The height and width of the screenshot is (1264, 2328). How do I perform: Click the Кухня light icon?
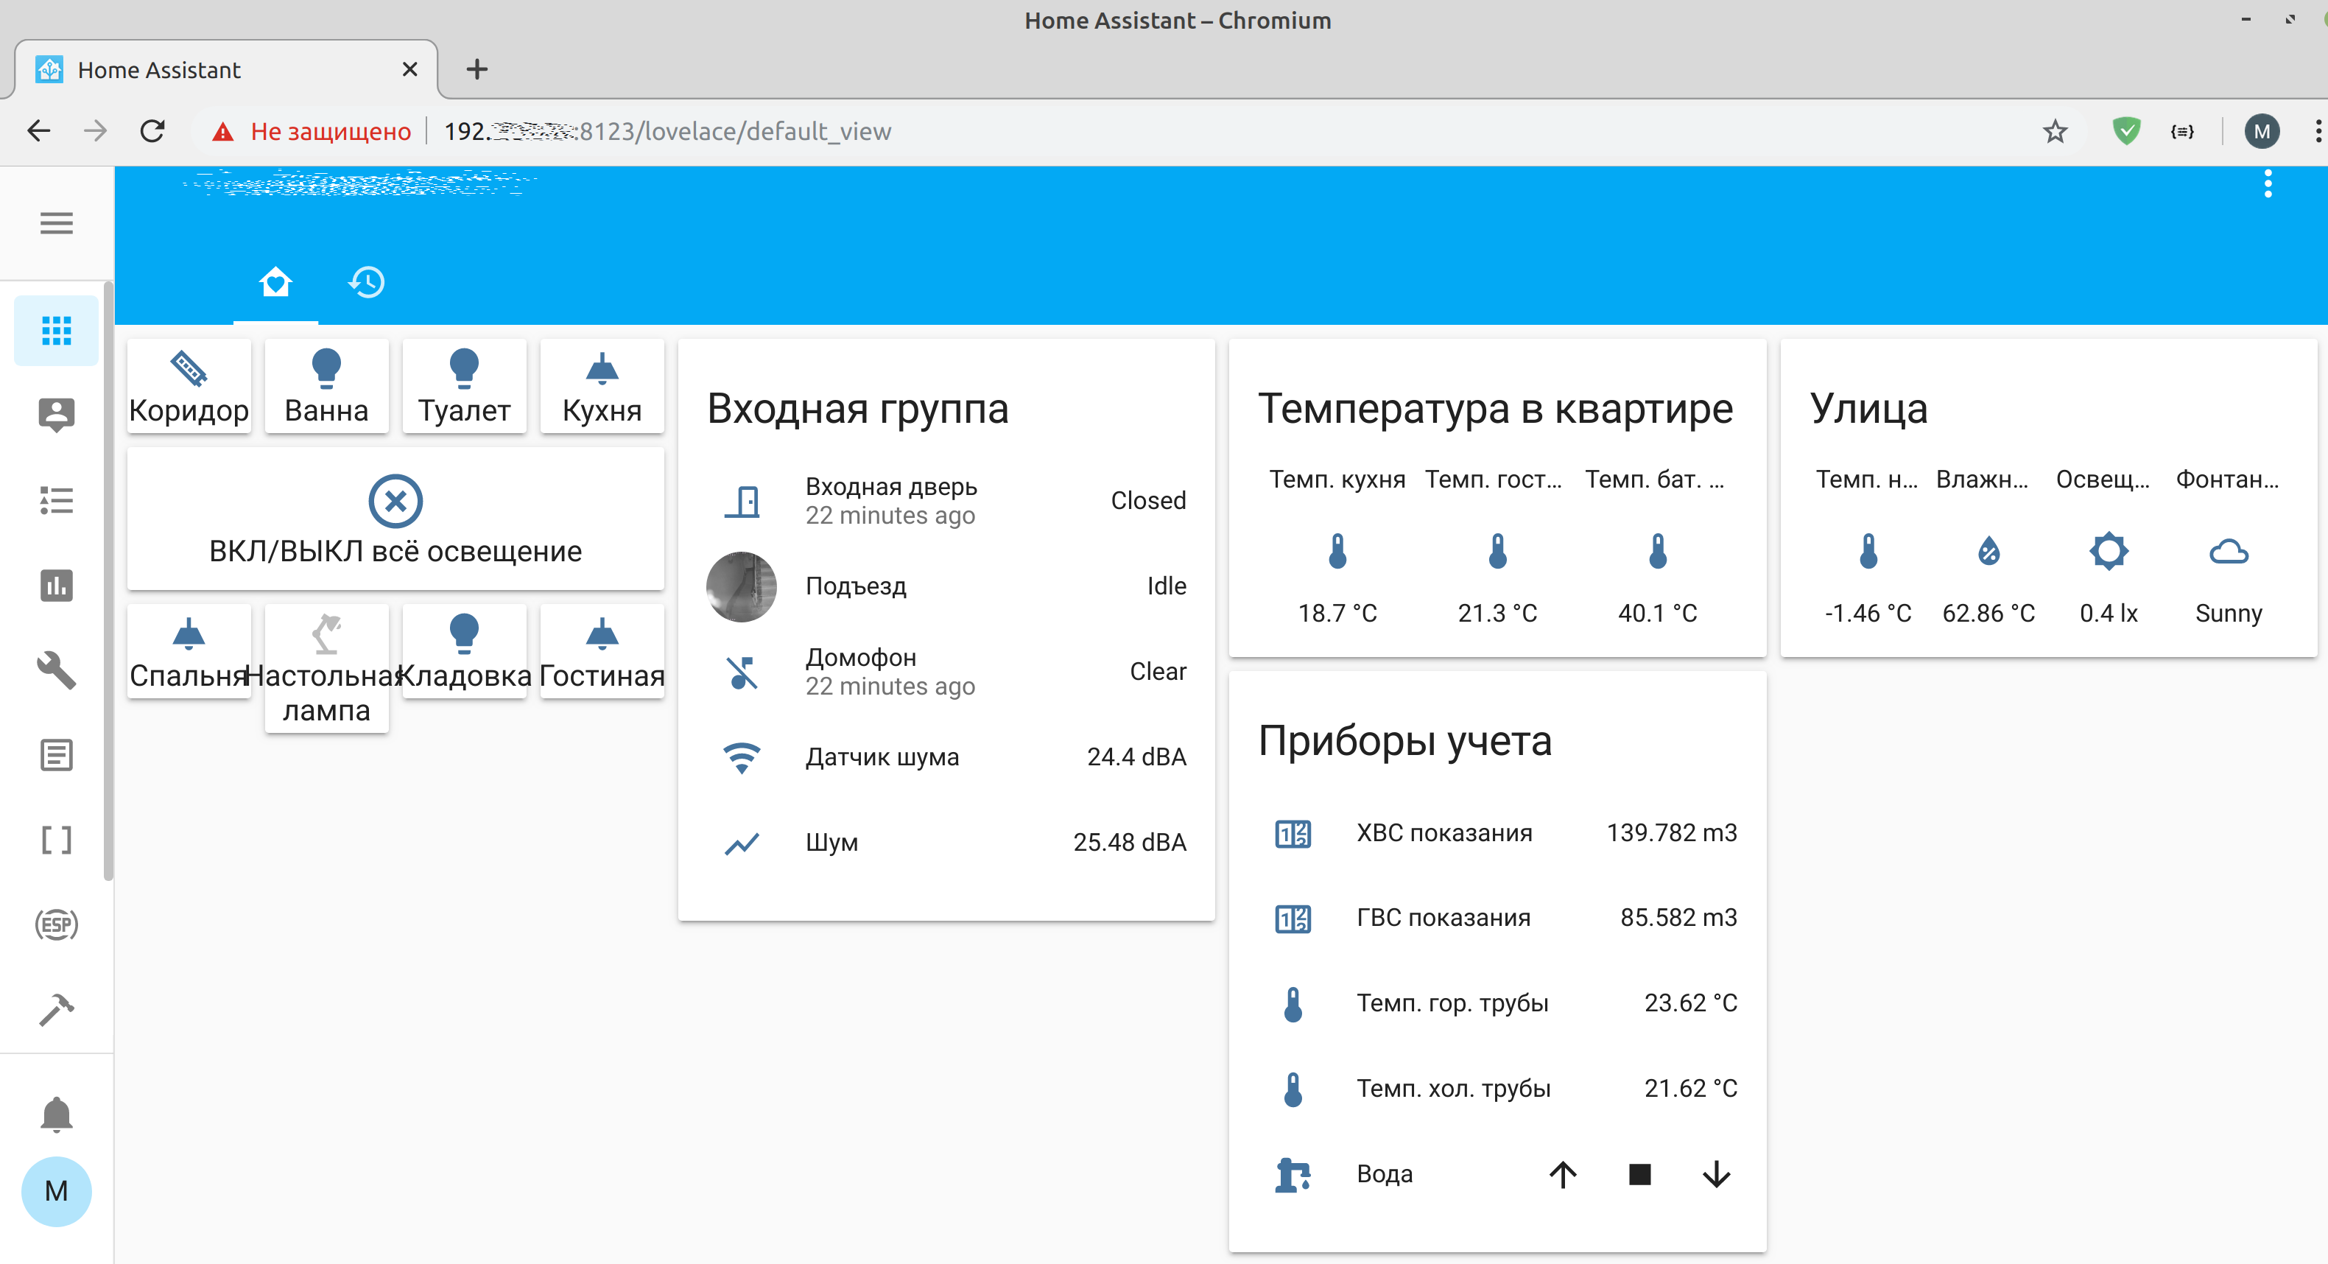pyautogui.click(x=602, y=368)
